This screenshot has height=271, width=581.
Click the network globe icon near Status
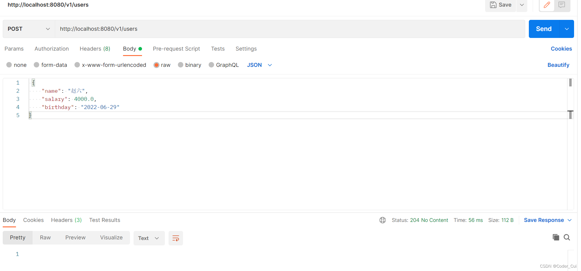(x=383, y=220)
